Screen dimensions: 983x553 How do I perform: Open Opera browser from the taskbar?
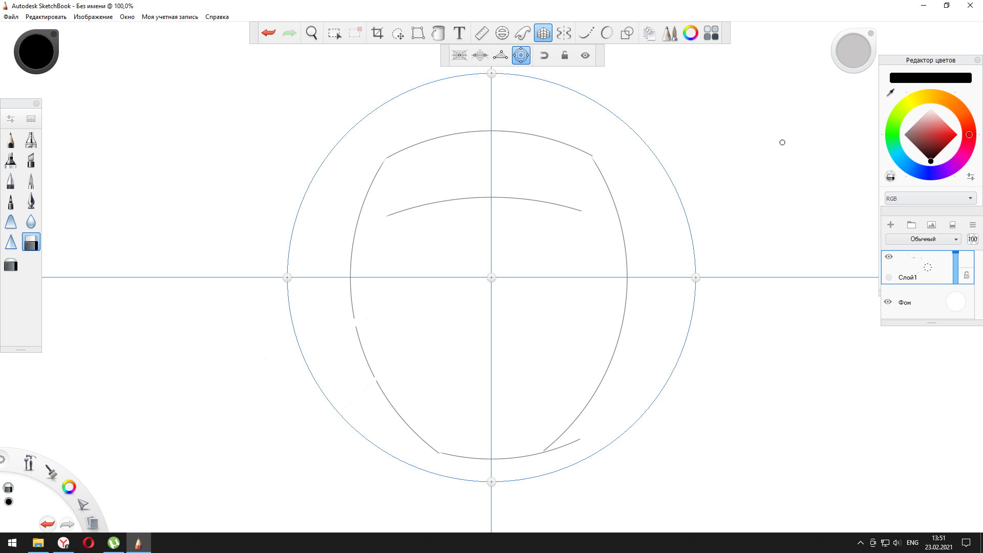pyautogui.click(x=88, y=543)
